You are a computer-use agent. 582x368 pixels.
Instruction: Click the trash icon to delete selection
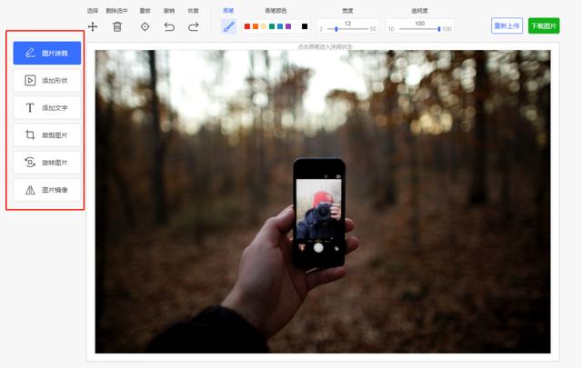[x=117, y=26]
